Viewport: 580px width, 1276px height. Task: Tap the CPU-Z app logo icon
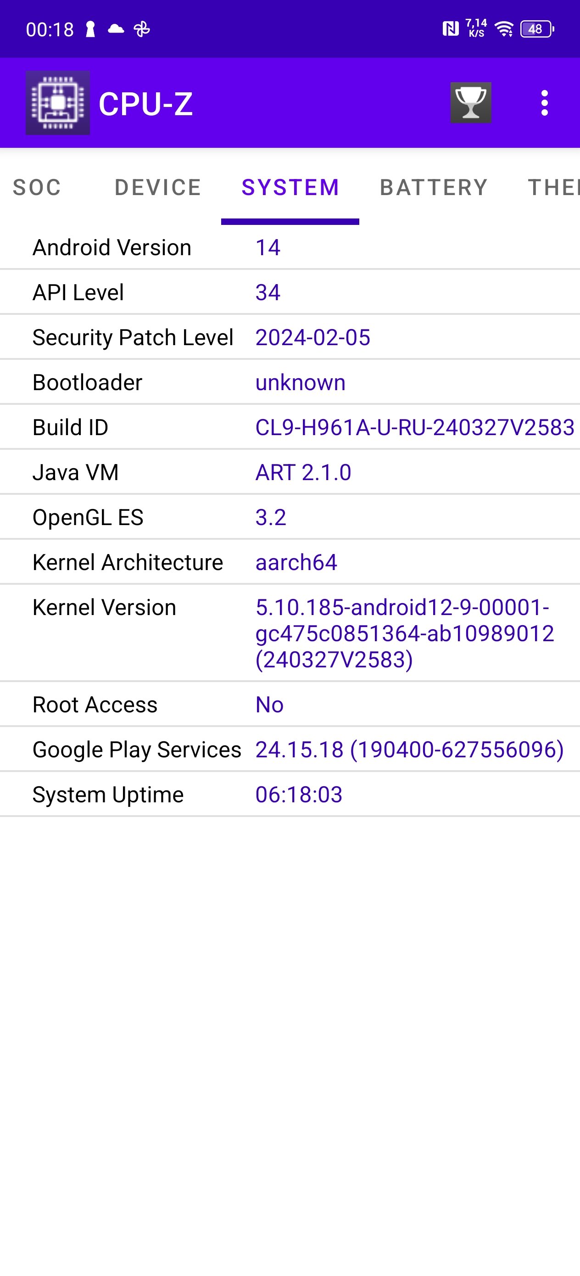click(57, 103)
